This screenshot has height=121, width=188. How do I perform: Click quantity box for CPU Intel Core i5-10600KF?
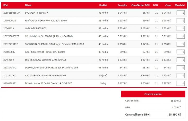[181, 36]
